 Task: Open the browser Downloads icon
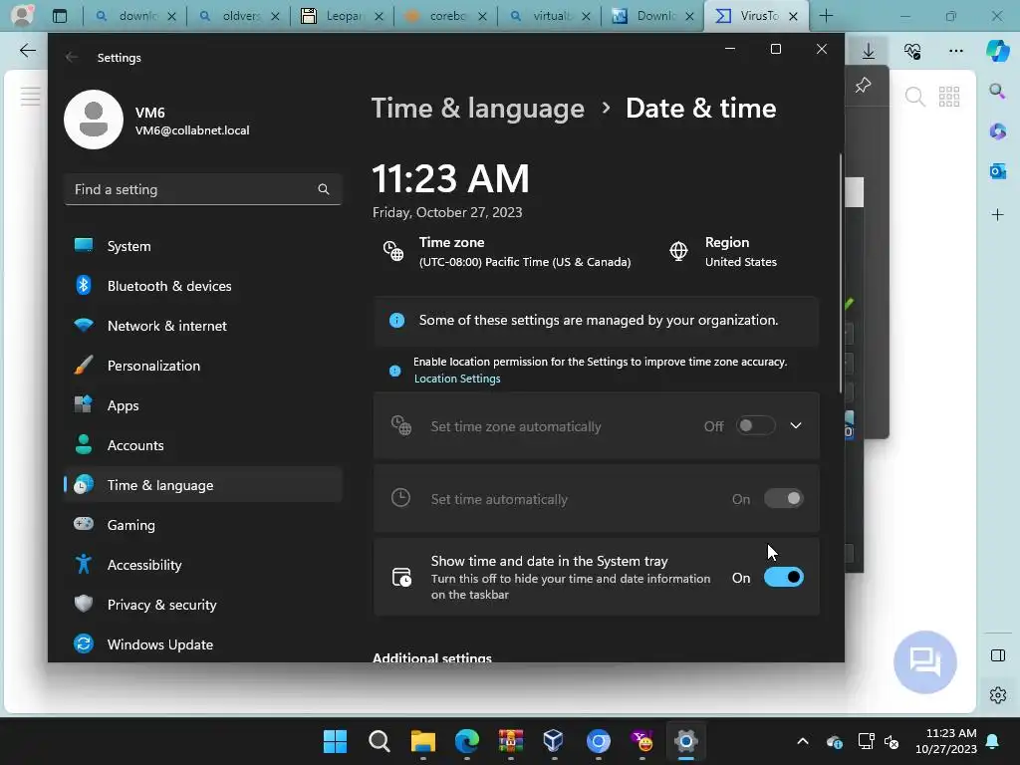(x=869, y=51)
